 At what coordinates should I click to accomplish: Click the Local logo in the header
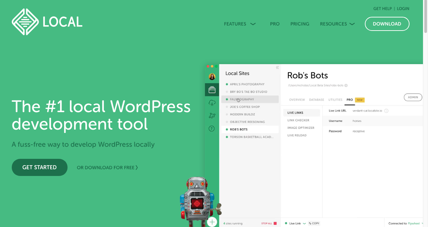(47, 22)
